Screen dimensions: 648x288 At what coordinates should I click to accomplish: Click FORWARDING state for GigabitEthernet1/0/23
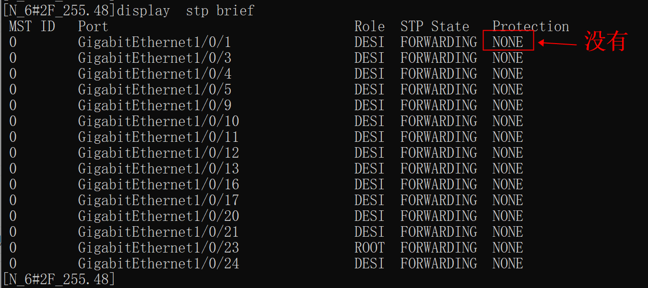438,248
